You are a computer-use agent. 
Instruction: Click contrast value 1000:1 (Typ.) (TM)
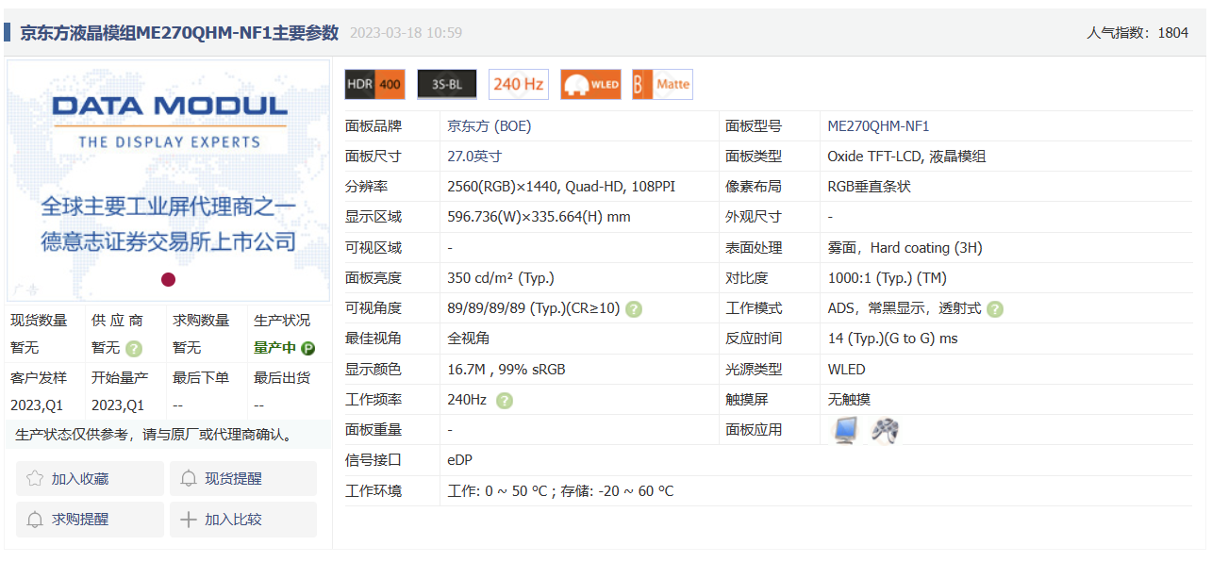pyautogui.click(x=887, y=278)
